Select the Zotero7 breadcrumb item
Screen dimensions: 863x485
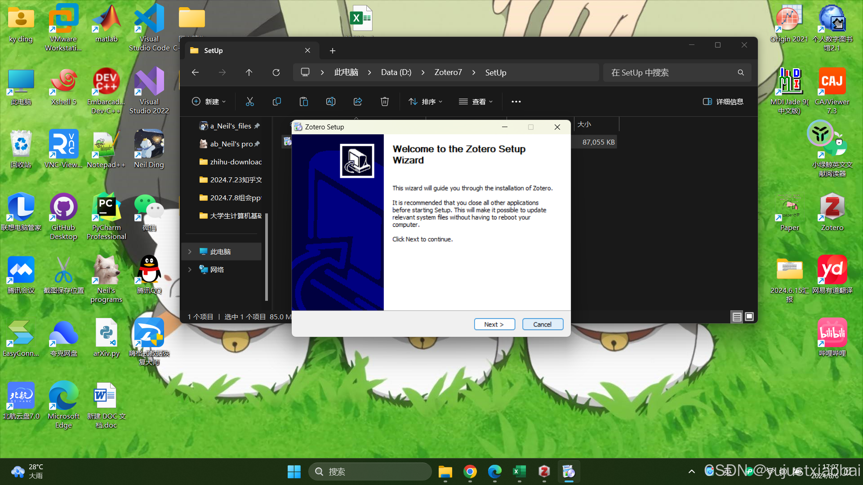[448, 72]
